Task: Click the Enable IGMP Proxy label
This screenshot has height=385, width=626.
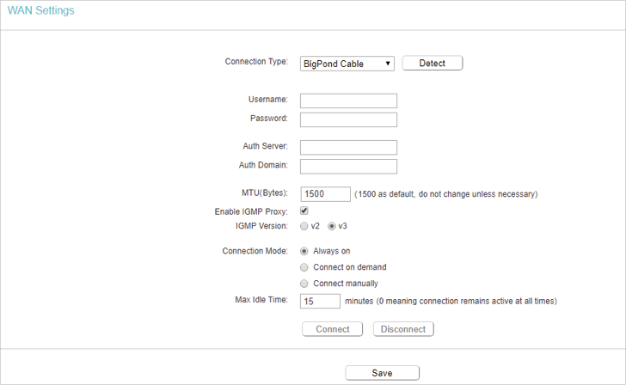Action: (x=251, y=211)
